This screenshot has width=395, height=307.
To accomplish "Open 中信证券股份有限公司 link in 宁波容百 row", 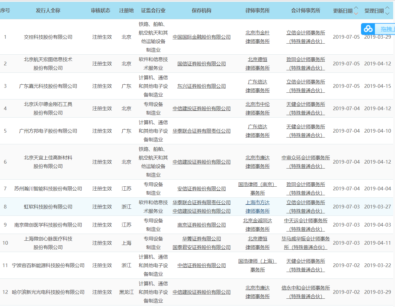I will pyautogui.click(x=201, y=265).
